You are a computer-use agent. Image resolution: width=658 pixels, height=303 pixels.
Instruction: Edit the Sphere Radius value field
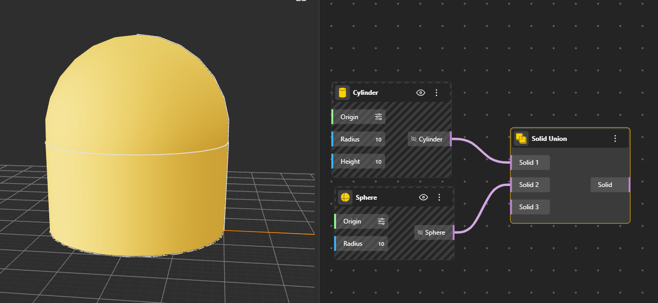pos(381,244)
